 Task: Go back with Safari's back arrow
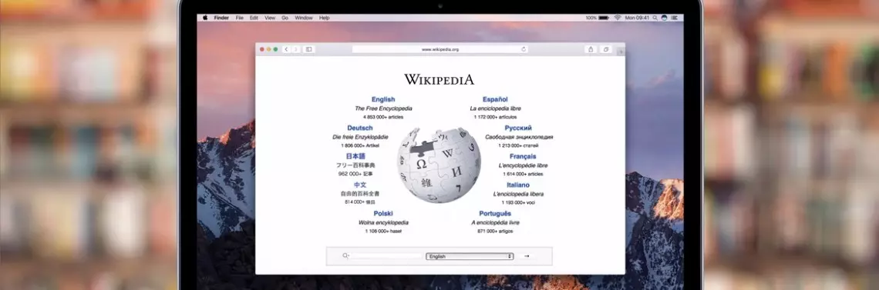(x=286, y=49)
